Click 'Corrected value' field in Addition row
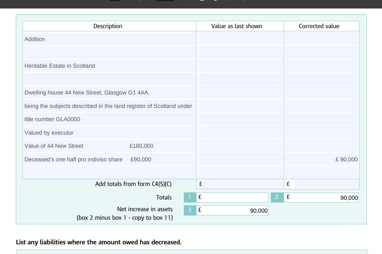The width and height of the screenshot is (382, 254). click(321, 39)
